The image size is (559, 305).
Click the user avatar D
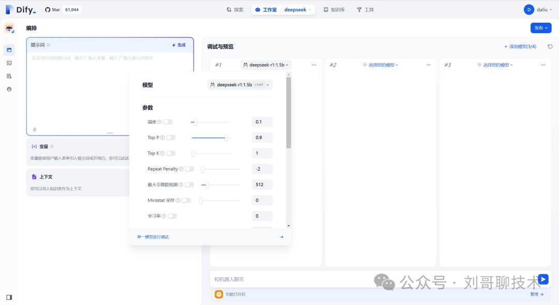(528, 10)
